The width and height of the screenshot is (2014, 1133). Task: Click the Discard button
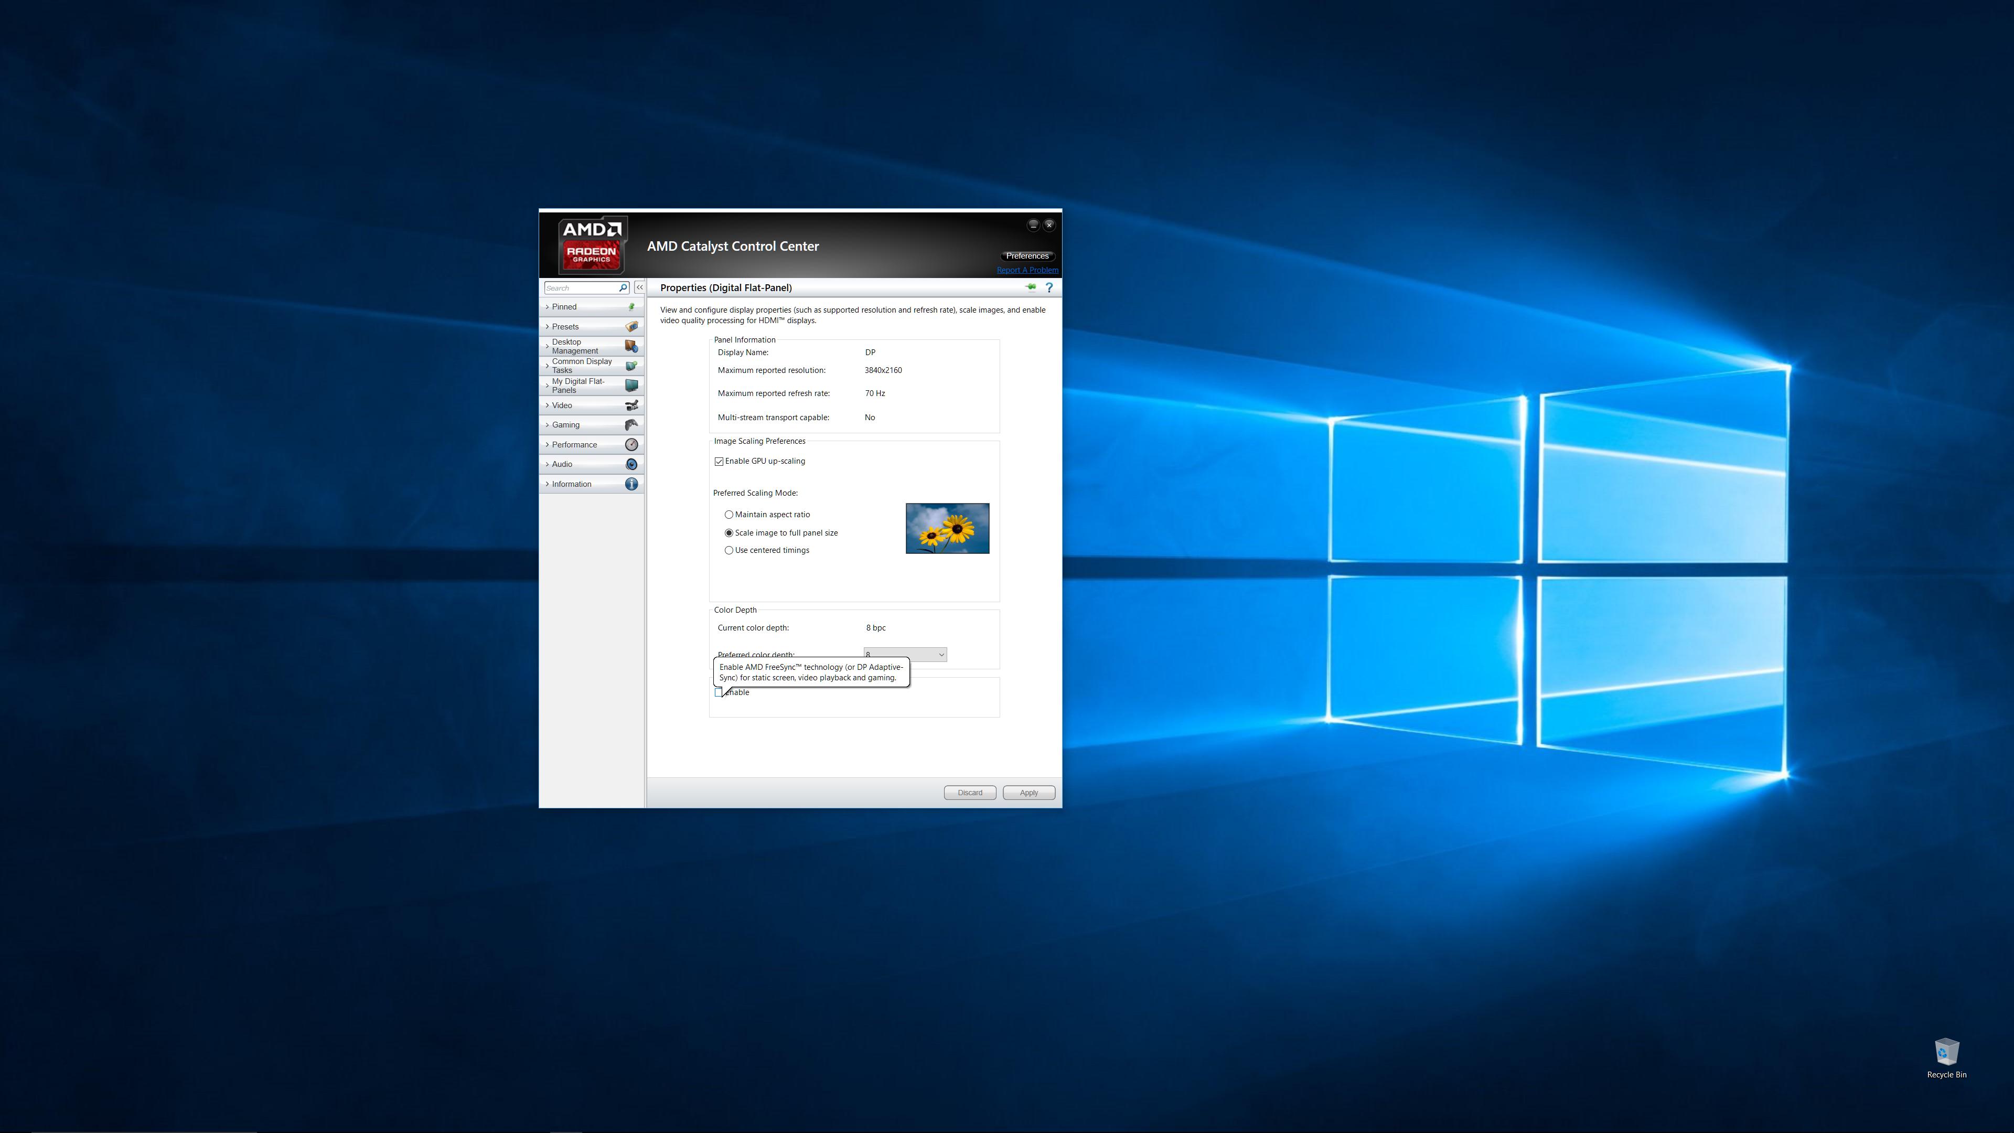970,793
